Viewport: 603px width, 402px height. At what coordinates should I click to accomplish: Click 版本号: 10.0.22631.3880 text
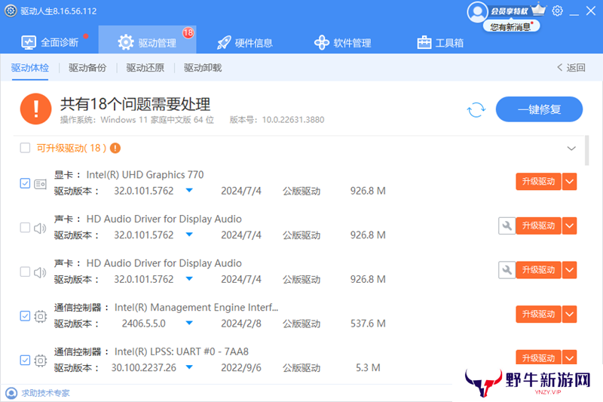click(x=277, y=120)
